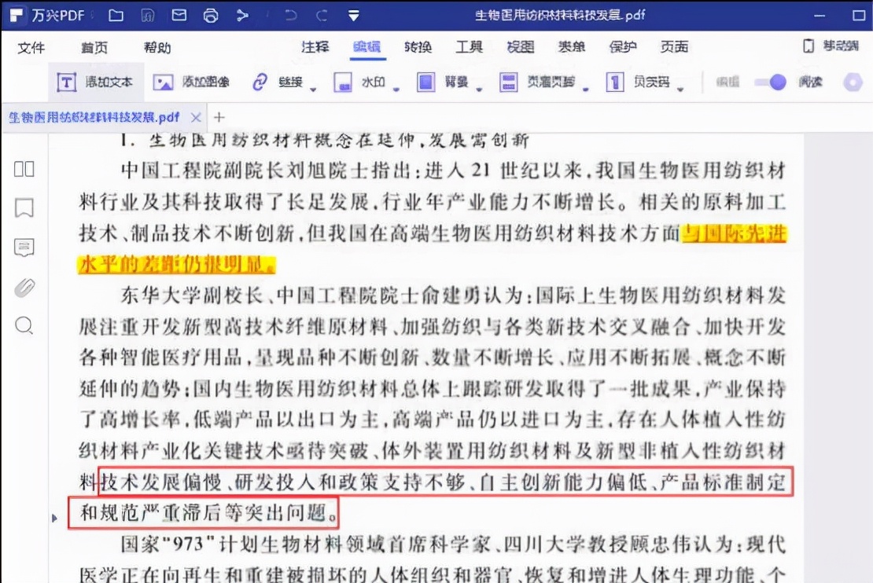873x583 pixels.
Task: Select the 添加文本 (Add Text) tool
Action: click(95, 82)
